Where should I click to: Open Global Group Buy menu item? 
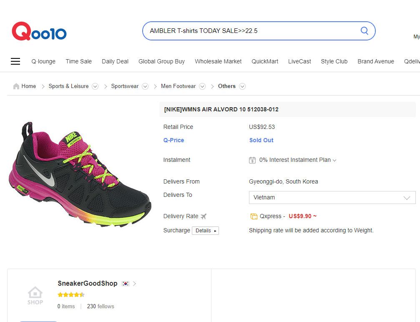[x=161, y=61]
